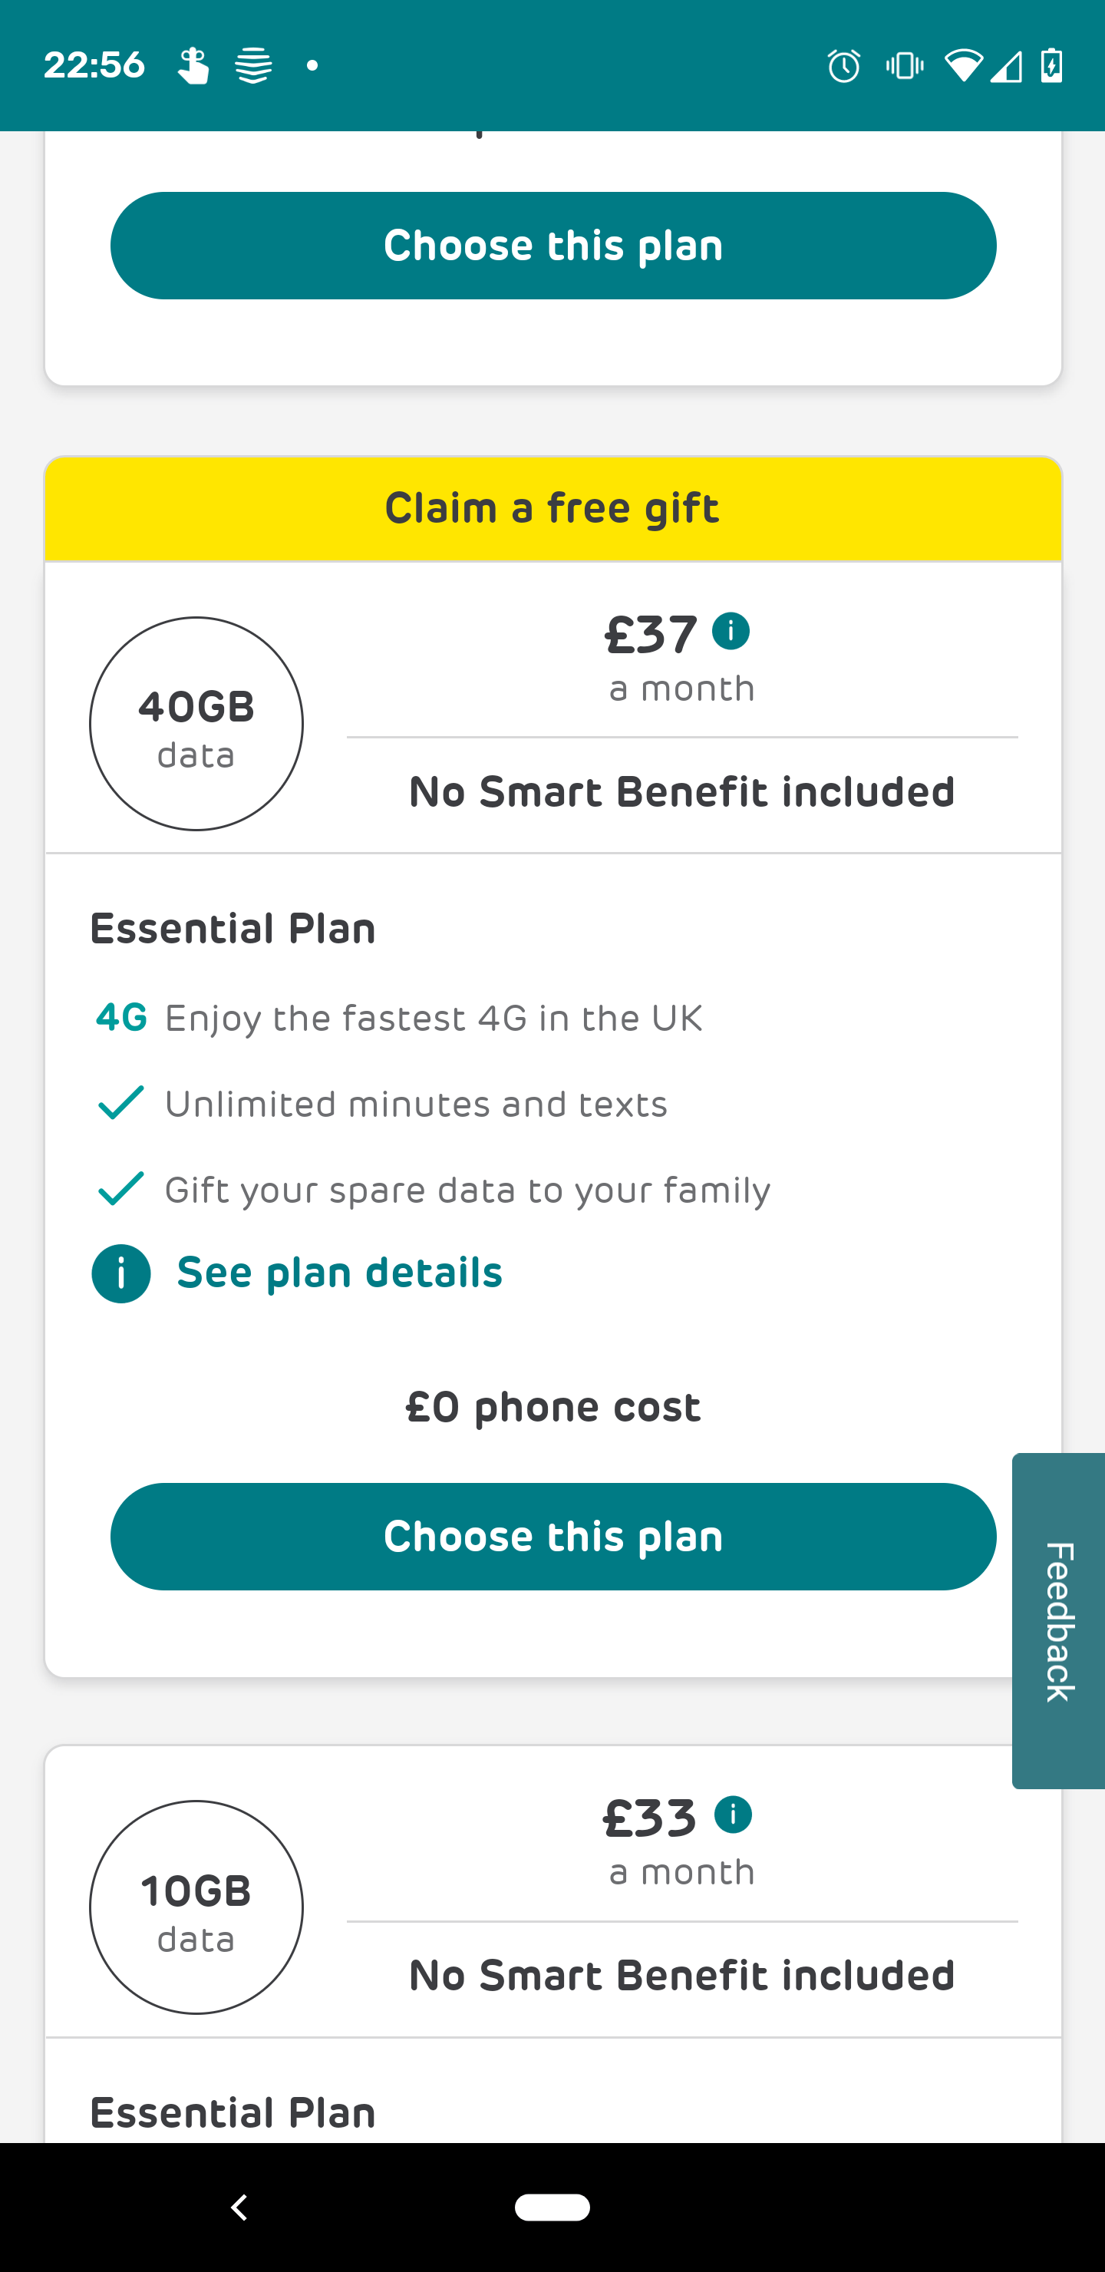
Task: Tap the info icon before See plan details
Action: tap(120, 1273)
